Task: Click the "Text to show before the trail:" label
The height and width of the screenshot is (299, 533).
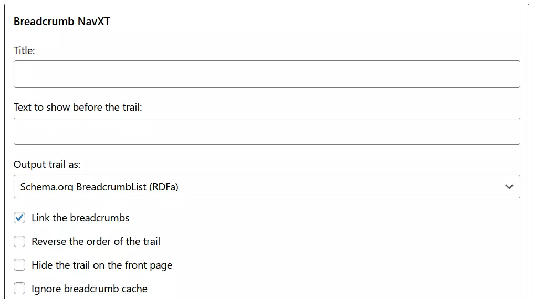Action: coord(78,107)
